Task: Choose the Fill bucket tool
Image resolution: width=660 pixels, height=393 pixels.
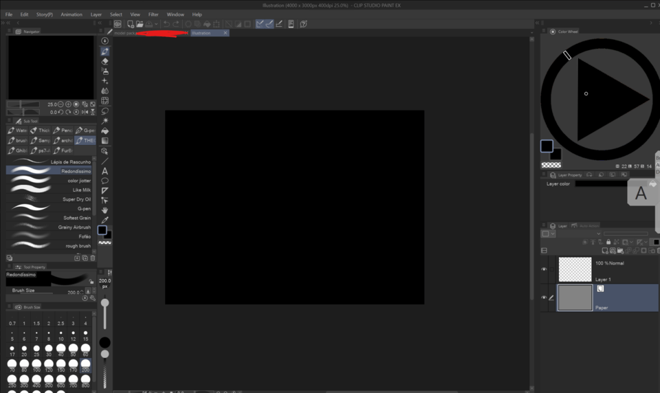Action: click(x=104, y=131)
